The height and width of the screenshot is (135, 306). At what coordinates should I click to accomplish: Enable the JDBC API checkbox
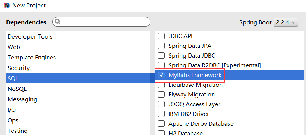tap(161, 36)
